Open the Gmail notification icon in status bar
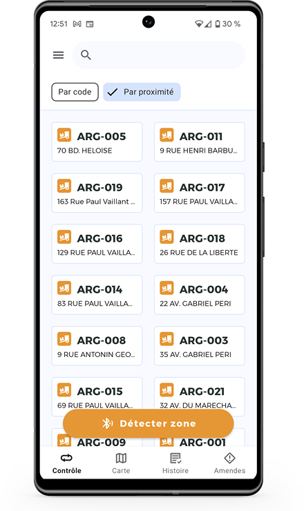This screenshot has width=304, height=511. tap(77, 23)
